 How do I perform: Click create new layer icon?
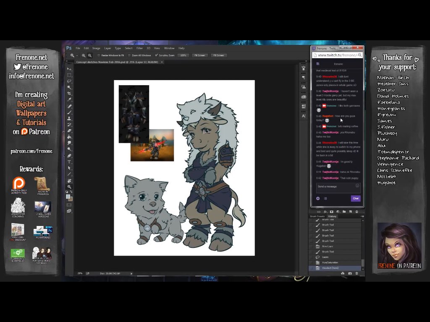(x=351, y=212)
